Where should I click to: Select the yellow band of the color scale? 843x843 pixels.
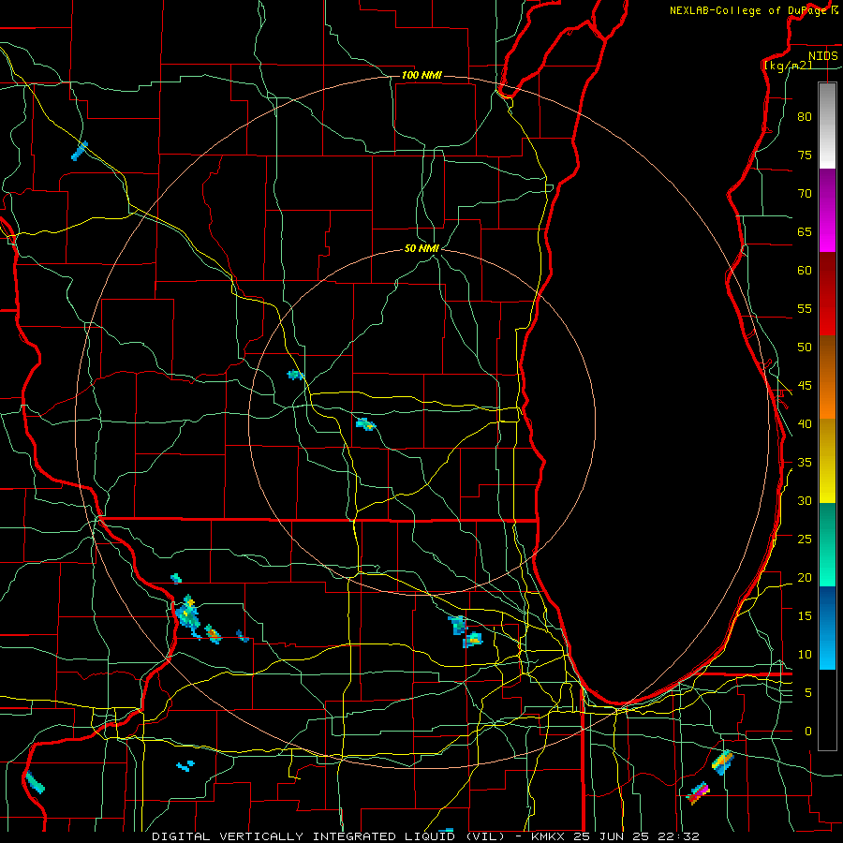[827, 461]
